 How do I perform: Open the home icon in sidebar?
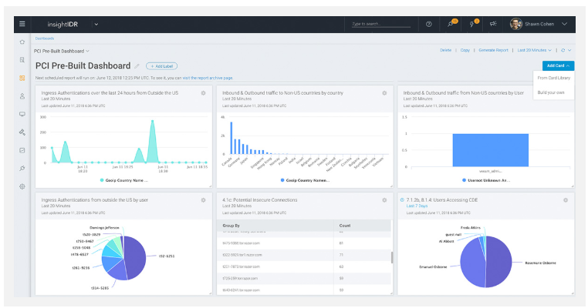(x=22, y=42)
